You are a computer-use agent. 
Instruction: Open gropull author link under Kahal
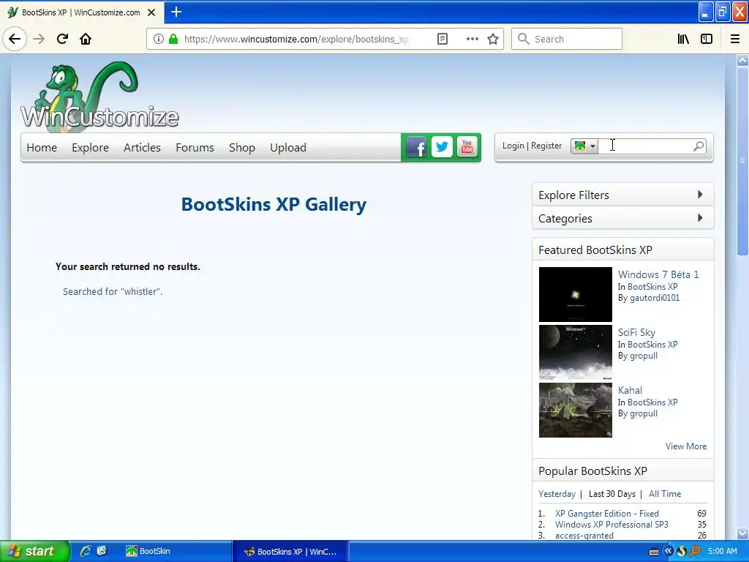pyautogui.click(x=644, y=414)
